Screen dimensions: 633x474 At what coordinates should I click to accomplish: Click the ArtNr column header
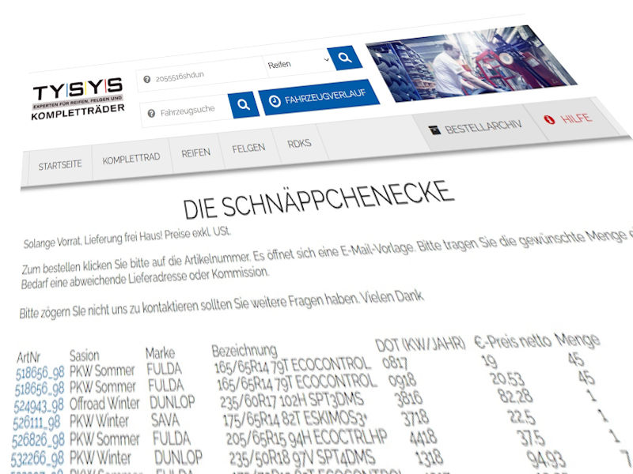tap(28, 357)
